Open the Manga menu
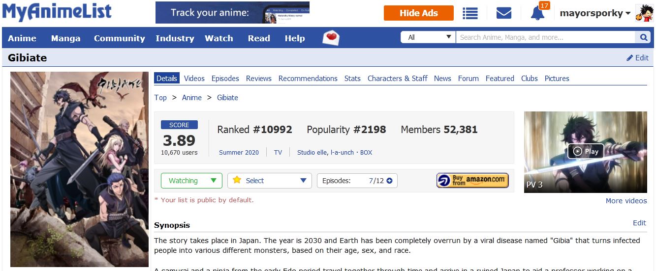Screen dimensions: 656x271 click(65, 38)
